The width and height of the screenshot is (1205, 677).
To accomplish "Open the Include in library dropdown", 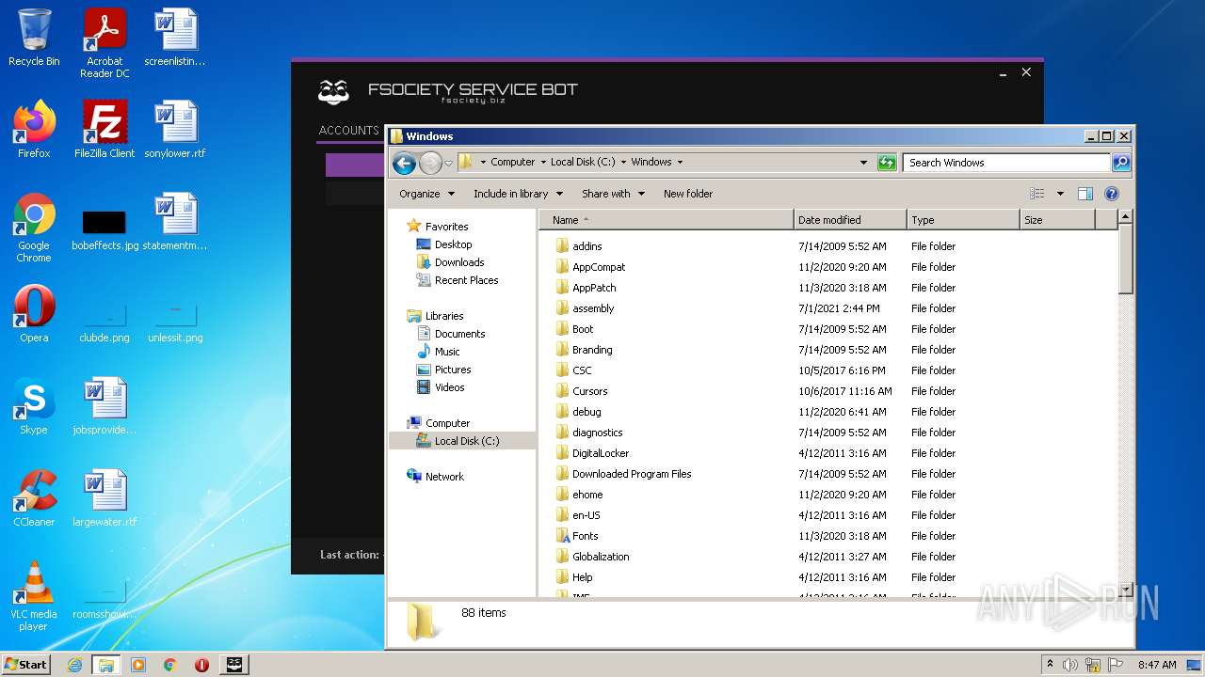I will (x=518, y=194).
